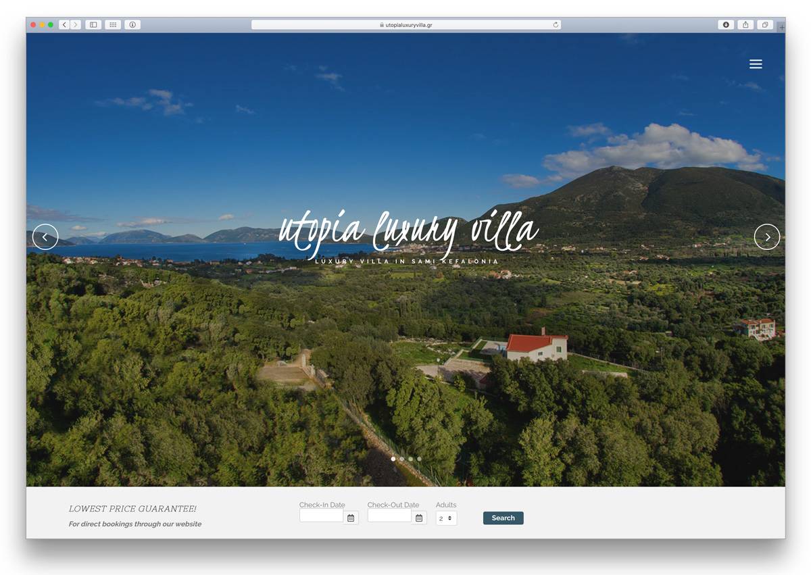Select the second slide indicator dot
Screen dimensions: 811x575
coord(402,459)
